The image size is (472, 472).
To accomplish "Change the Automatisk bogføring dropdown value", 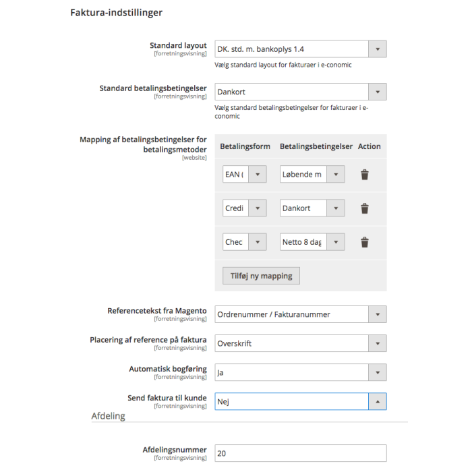I will click(x=301, y=372).
